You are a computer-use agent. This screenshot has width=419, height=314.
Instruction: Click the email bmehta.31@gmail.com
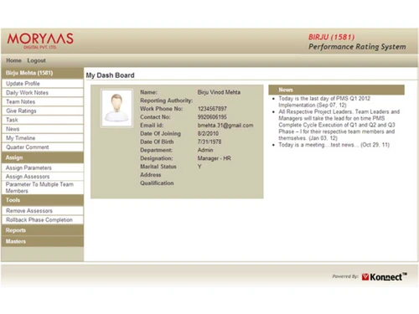click(x=225, y=126)
